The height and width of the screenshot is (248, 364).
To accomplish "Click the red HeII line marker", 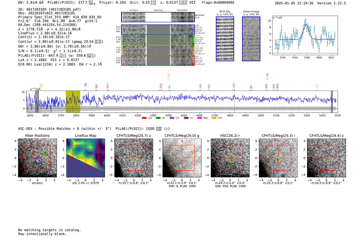I will point(277,87).
